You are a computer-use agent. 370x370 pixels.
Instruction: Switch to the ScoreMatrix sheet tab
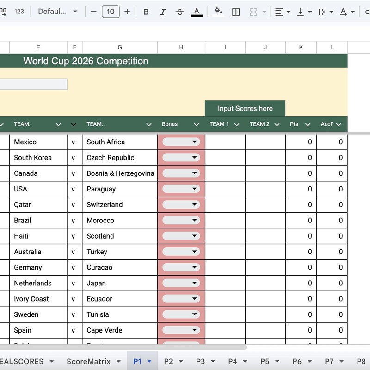(88, 361)
